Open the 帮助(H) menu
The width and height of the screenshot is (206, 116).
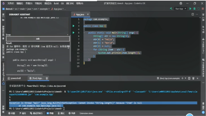coord(80,3)
